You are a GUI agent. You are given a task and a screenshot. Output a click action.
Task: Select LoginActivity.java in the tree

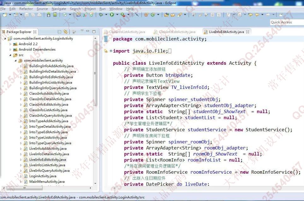pyautogui.click(x=43, y=176)
